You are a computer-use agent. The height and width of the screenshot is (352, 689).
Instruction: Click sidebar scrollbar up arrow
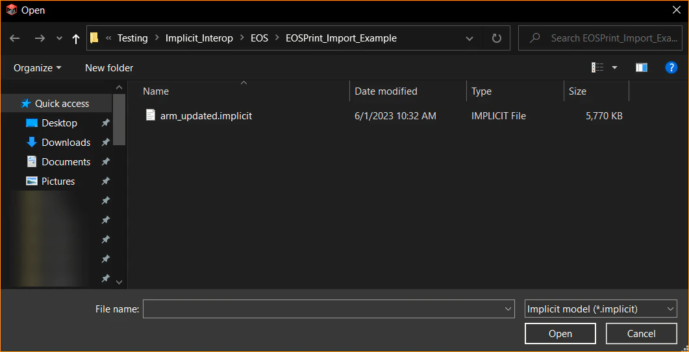(x=119, y=87)
